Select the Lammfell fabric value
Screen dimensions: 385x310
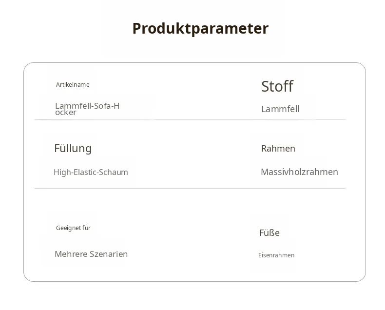coord(280,109)
